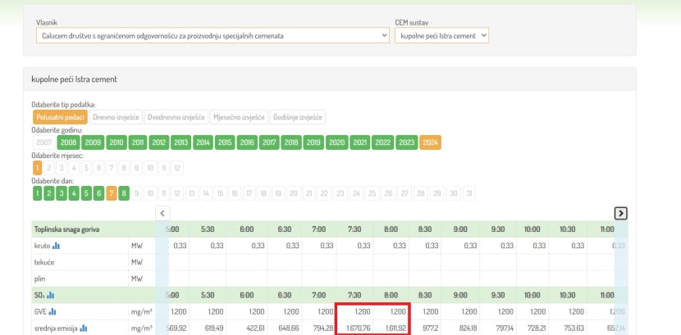Switch to Mjesečno izvješće data type
The width and height of the screenshot is (681, 335).
tap(239, 117)
